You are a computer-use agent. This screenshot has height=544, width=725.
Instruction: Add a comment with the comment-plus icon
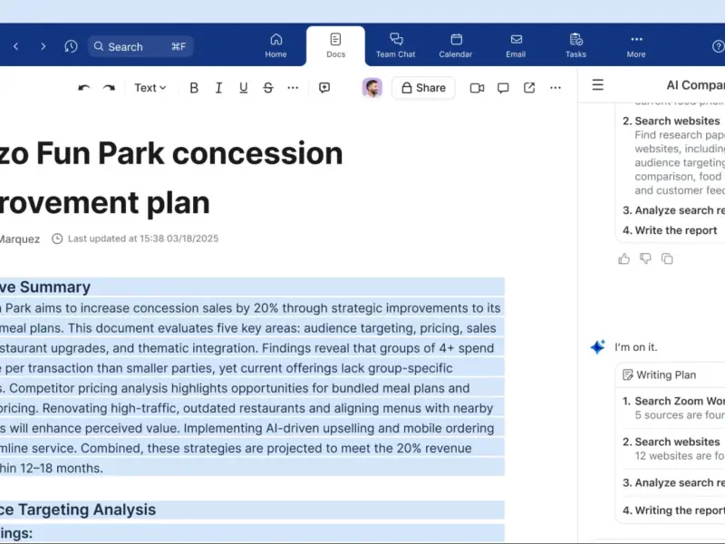pyautogui.click(x=324, y=88)
